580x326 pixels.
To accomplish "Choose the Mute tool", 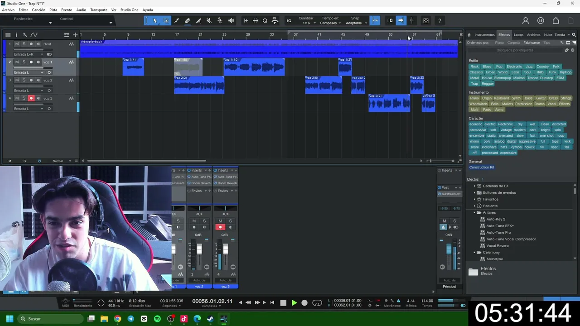I will coord(209,20).
